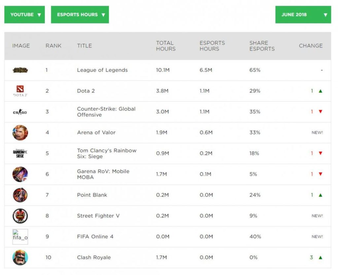Click the Dota 2 logo icon
The height and width of the screenshot is (275, 338).
(20, 91)
